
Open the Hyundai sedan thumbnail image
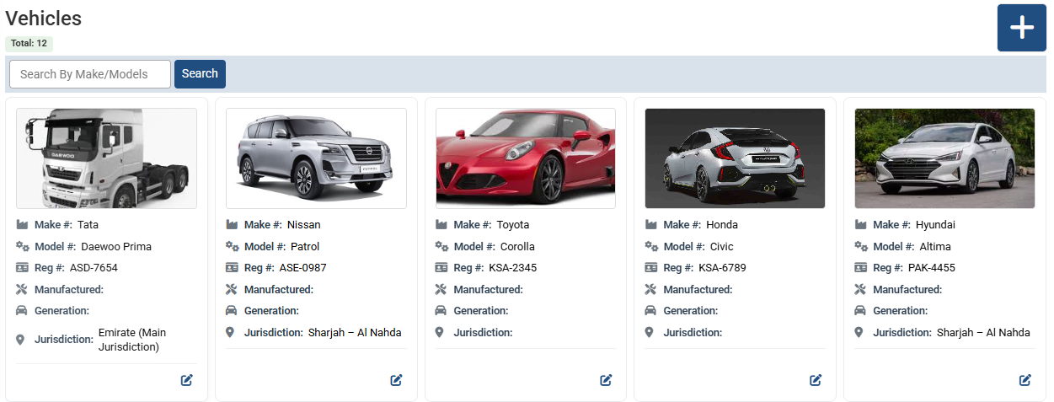[x=944, y=158]
